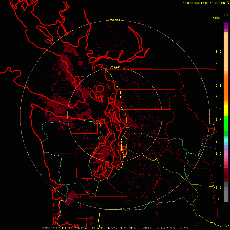Click the 0.2 value on color scale
This screenshot has height=230, width=230.
(218, 165)
